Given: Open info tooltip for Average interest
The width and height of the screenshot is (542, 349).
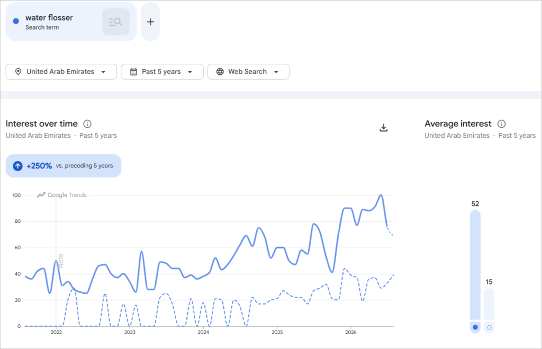Looking at the screenshot, I should (502, 124).
